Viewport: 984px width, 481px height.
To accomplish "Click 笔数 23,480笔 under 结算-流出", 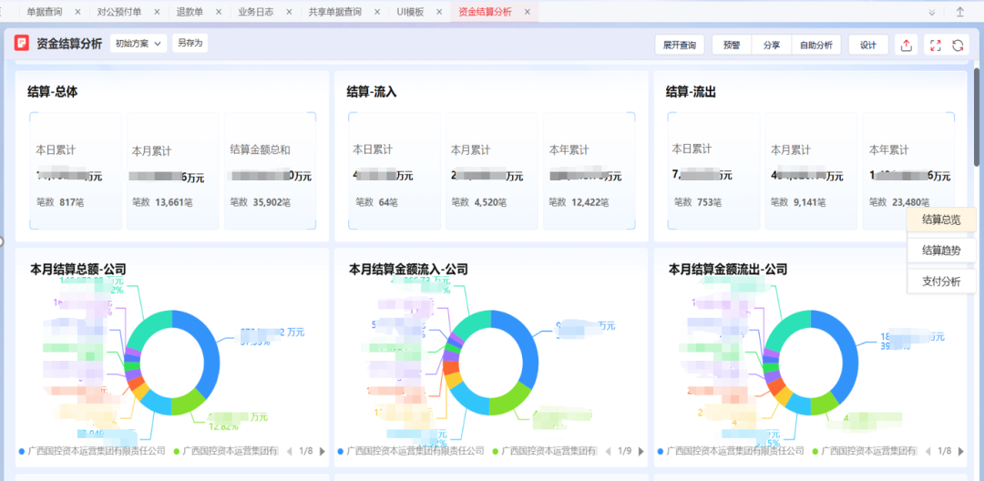I will (x=898, y=202).
